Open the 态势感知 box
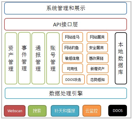This screenshot has height=119, width=132. 98,79
